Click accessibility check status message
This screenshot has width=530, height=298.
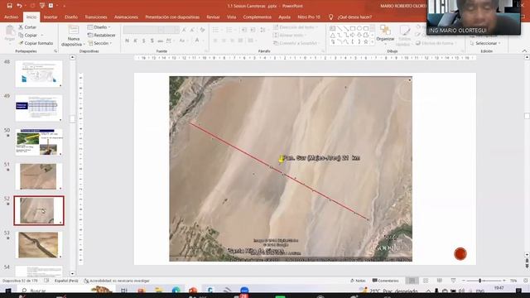(117, 281)
